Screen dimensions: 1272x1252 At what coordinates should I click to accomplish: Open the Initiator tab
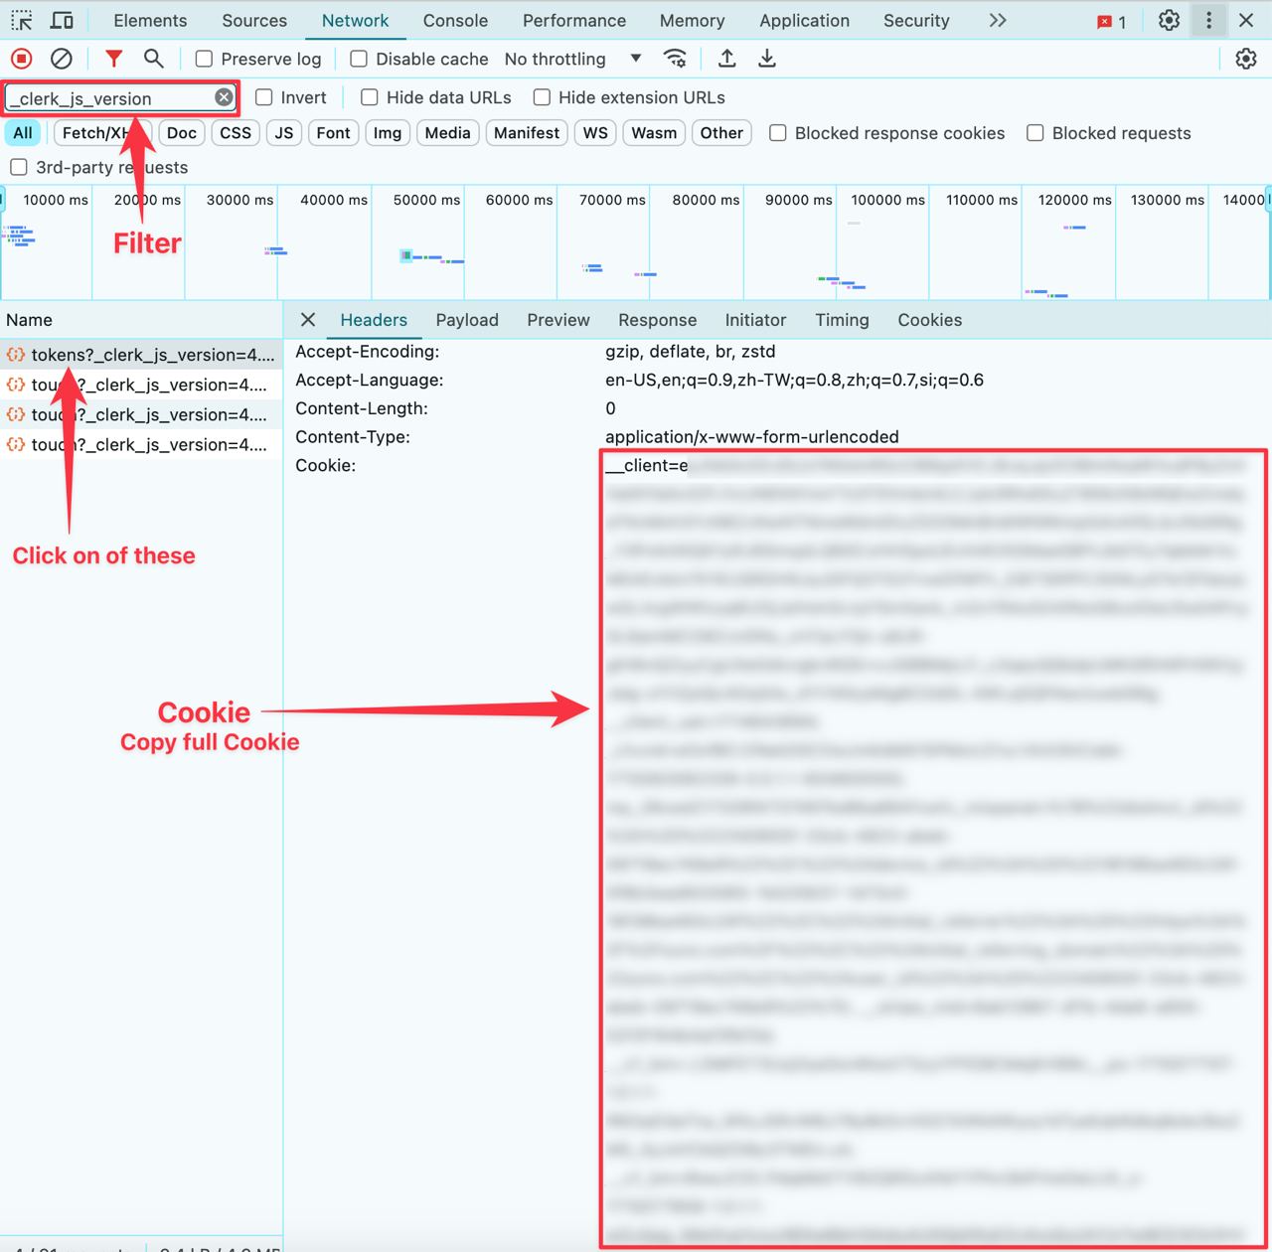[755, 320]
